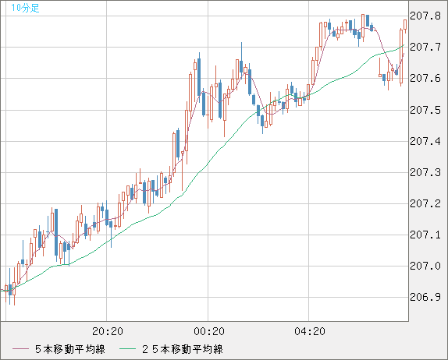Screen dimensions: 448x360
Task: Click the 207.6 price axis label
Action: pyautogui.click(x=425, y=79)
